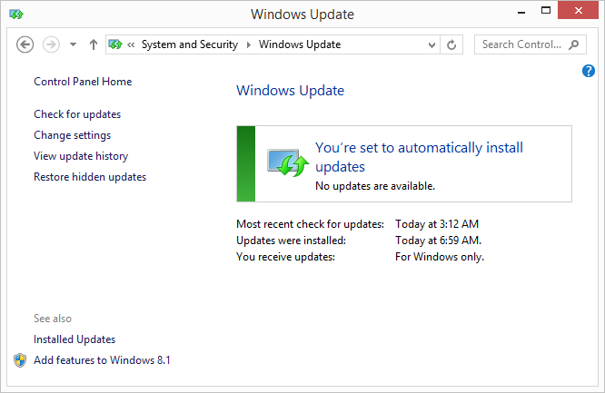Click the 'See also' label
Screen dimensions: 605x393
[x=53, y=319]
